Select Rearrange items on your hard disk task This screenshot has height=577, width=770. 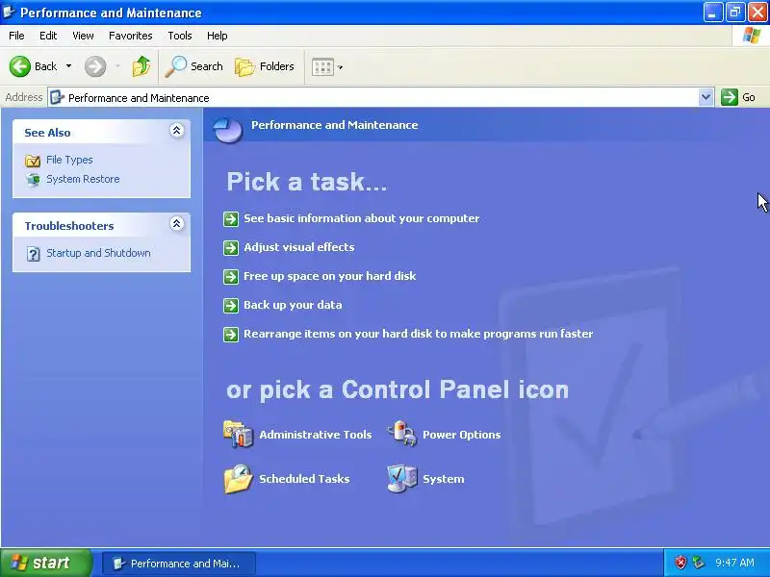[x=419, y=334]
